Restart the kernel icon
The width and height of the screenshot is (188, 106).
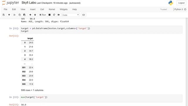point(54,15)
